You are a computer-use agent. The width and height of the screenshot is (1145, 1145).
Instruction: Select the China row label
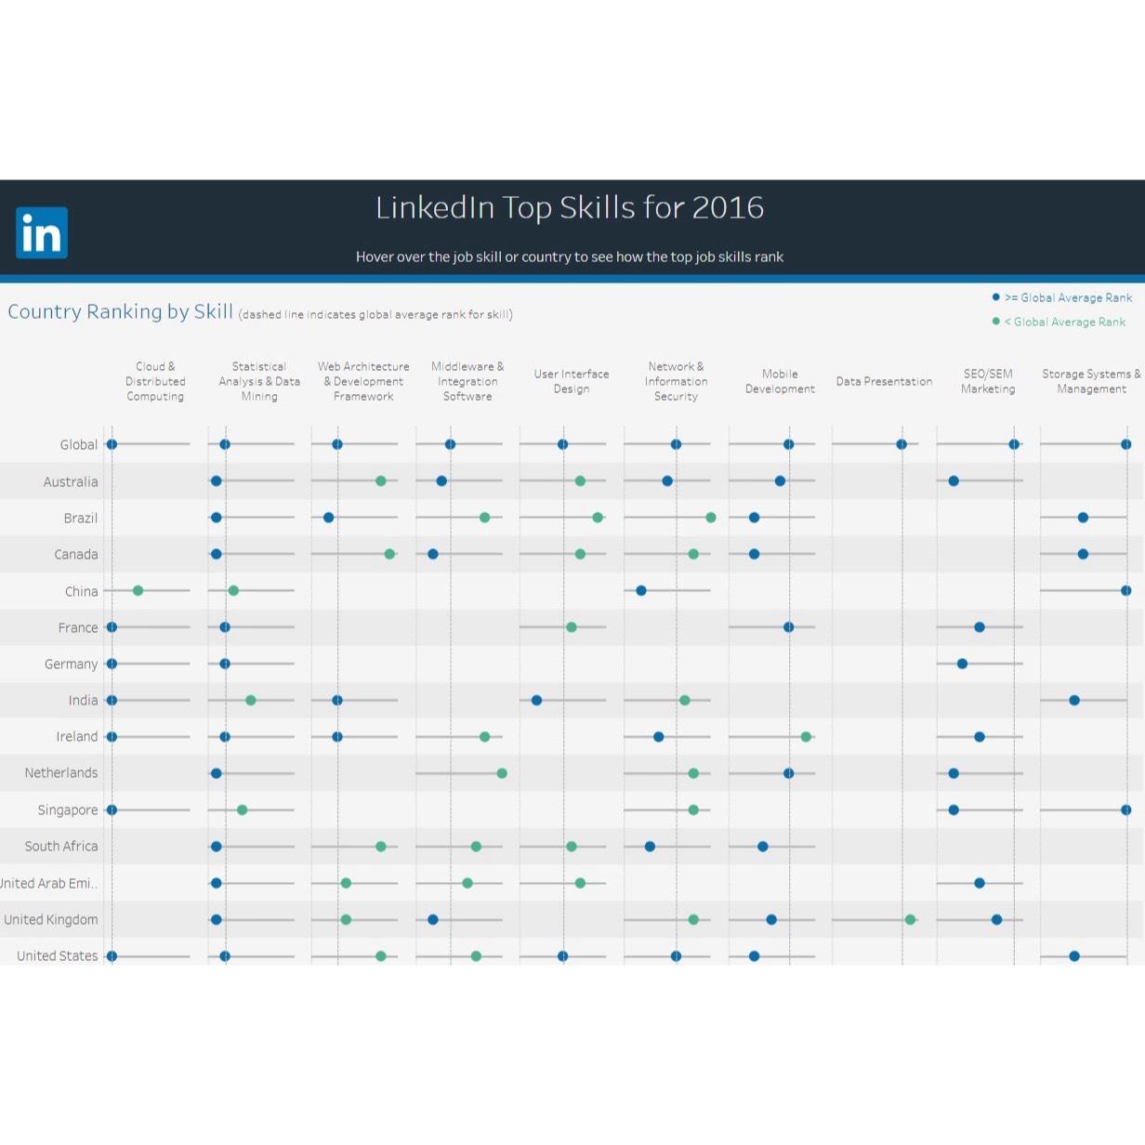[82, 591]
